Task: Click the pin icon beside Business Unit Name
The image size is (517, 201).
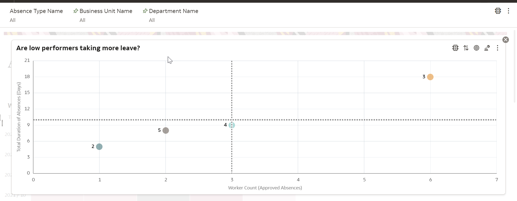Action: pos(76,11)
